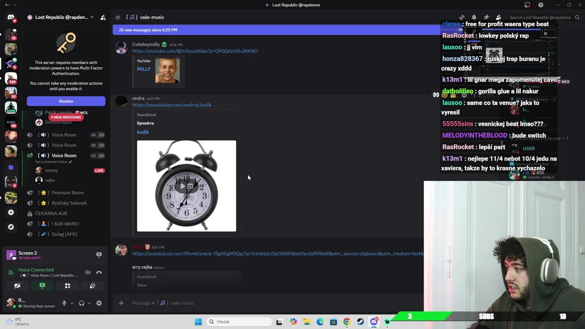Select user sammy in voice room
Viewport: 585px width, 329px height.
click(52, 170)
